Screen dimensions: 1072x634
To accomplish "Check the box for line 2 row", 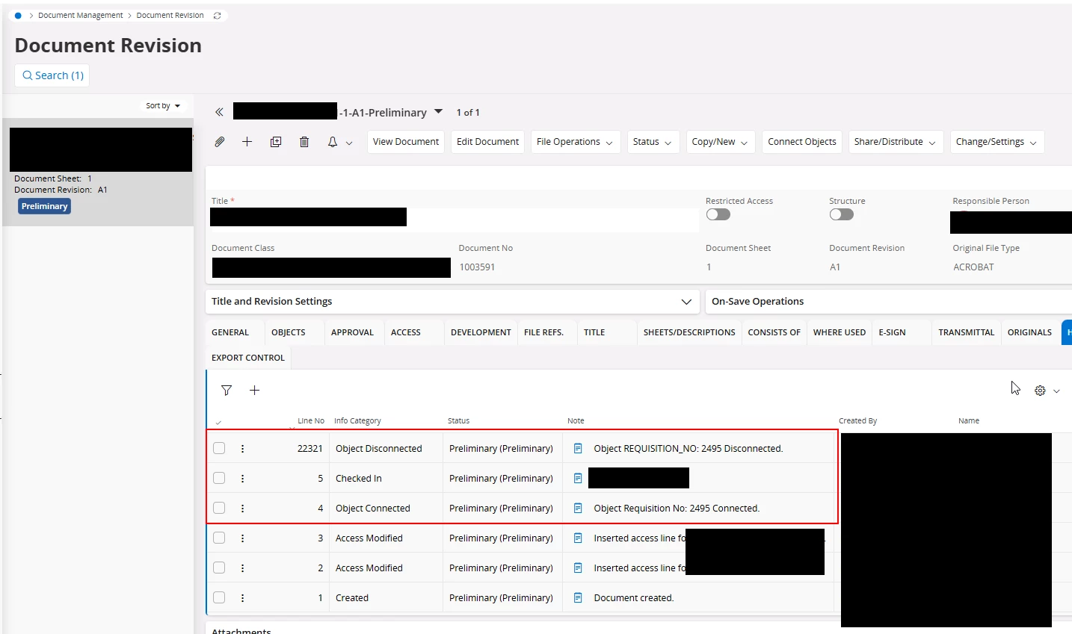I will (x=219, y=568).
